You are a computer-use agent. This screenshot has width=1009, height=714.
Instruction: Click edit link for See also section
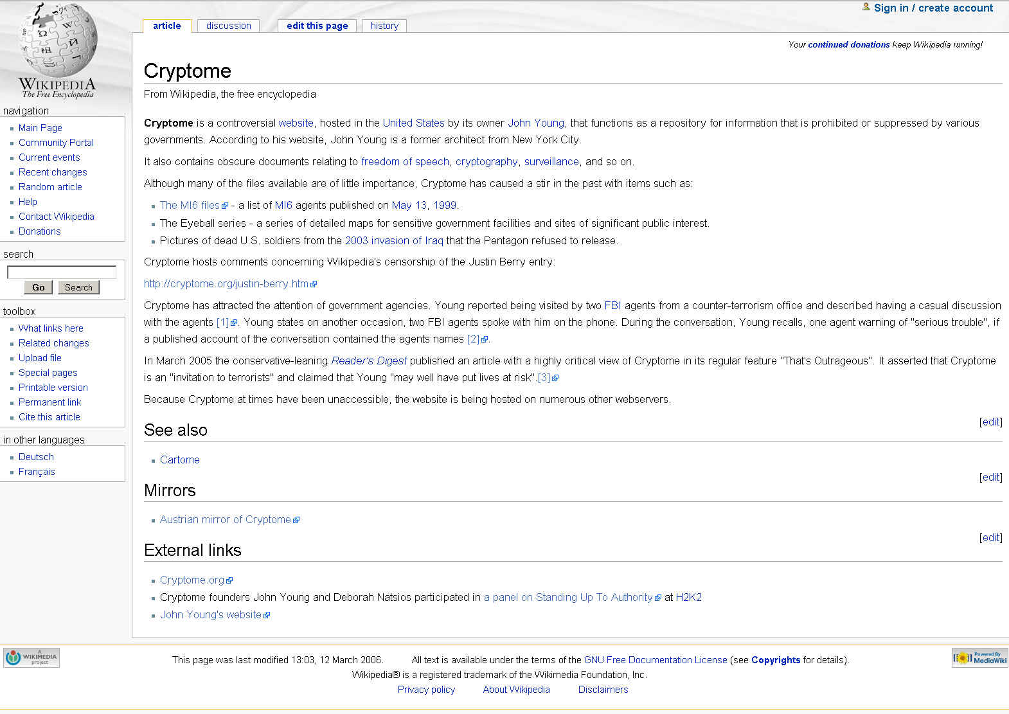[x=990, y=422]
